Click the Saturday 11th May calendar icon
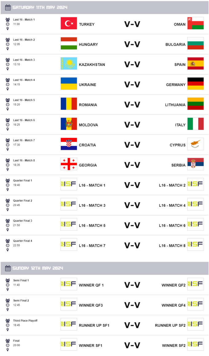209x356 pixels. 8,7
